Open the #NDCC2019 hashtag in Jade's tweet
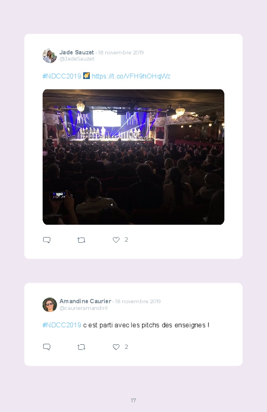Screen dimensions: 267x412 point(62,76)
